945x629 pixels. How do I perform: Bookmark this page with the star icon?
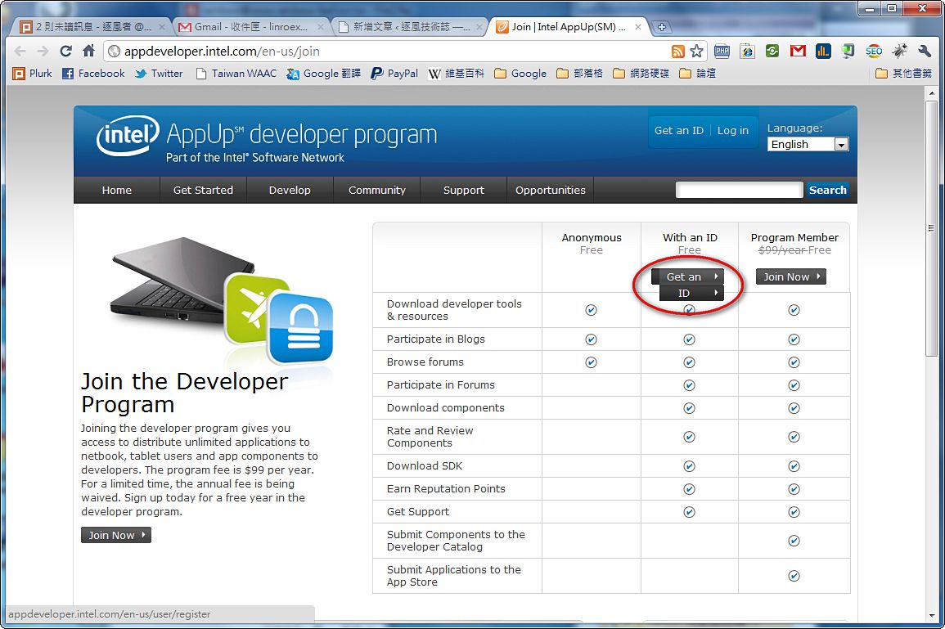click(697, 52)
